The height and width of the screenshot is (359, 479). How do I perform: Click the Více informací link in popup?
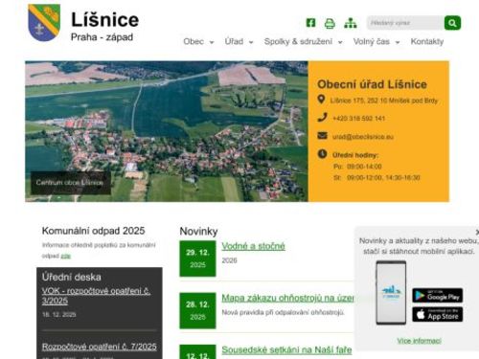pos(419,341)
